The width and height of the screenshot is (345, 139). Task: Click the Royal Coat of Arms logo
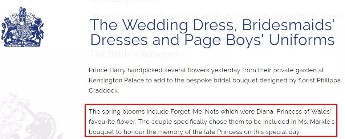click(x=23, y=26)
